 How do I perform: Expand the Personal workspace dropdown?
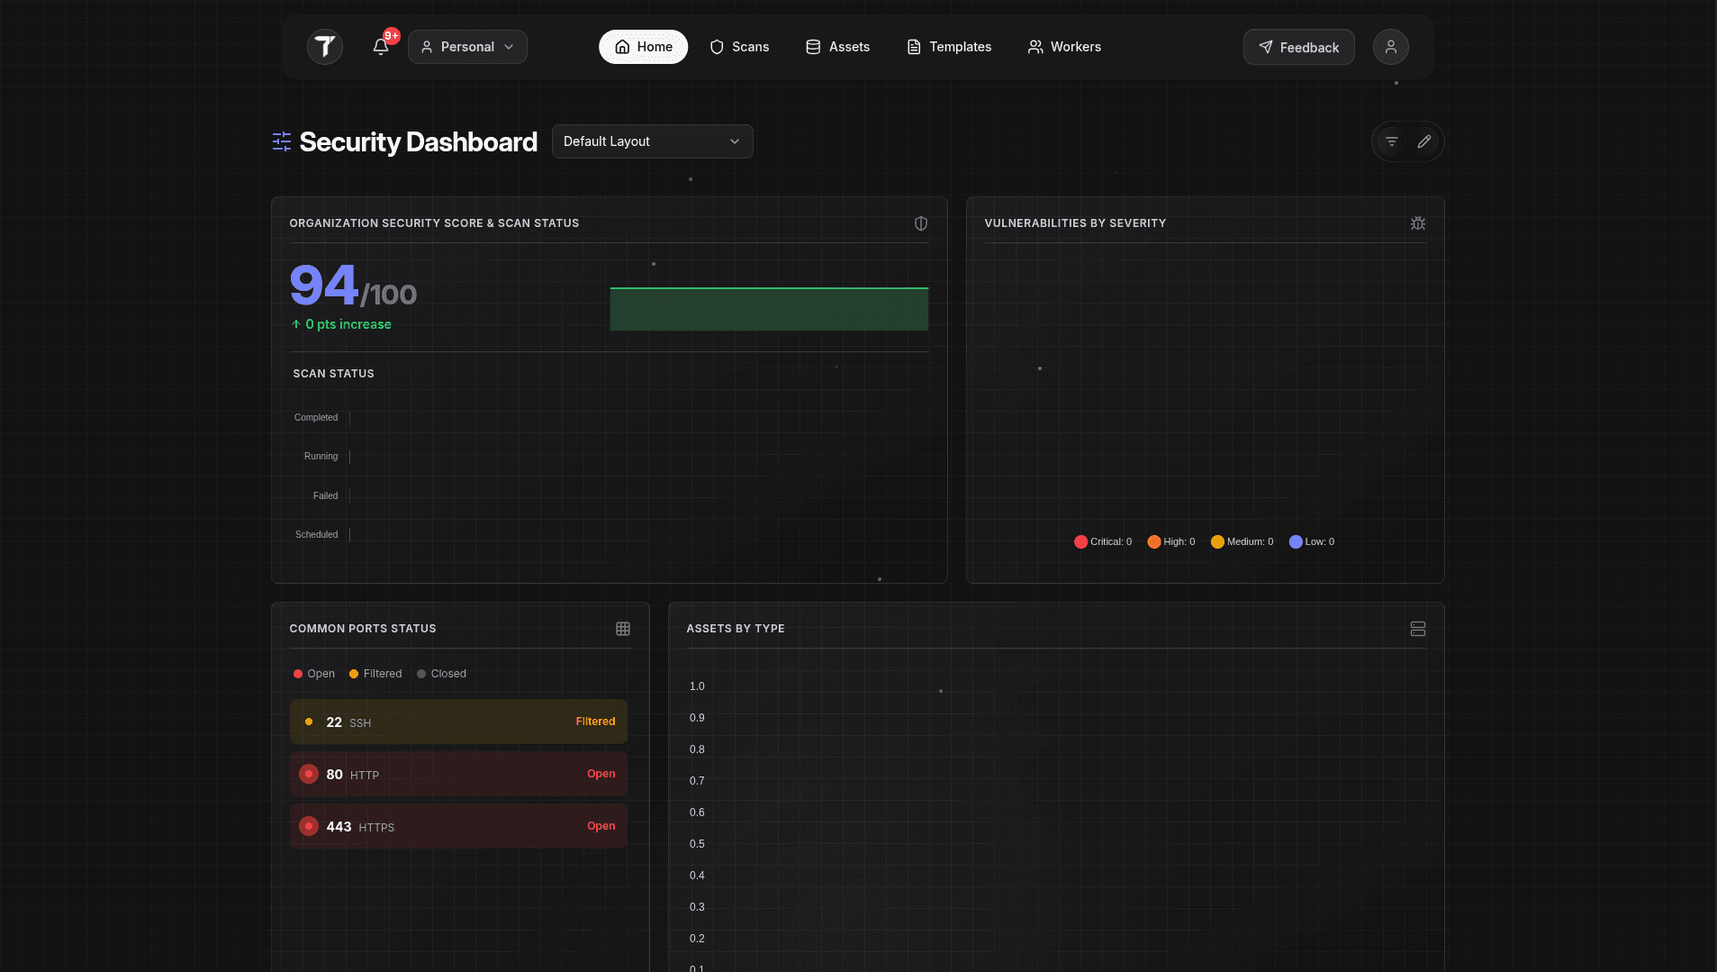click(467, 47)
